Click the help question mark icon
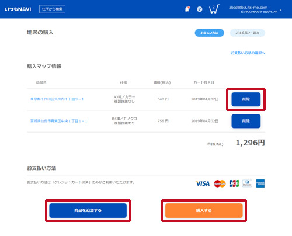The height and width of the screenshot is (236, 292). (200, 9)
